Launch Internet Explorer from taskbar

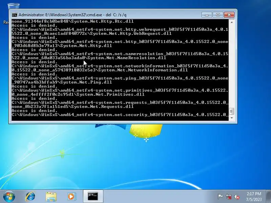(30, 197)
